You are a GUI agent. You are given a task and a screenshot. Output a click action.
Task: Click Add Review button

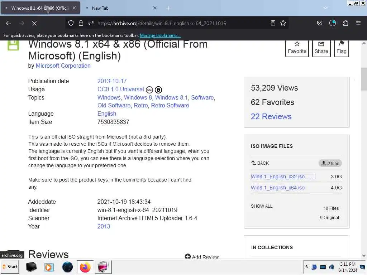point(202,256)
